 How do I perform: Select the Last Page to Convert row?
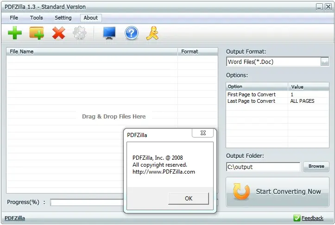click(x=278, y=101)
